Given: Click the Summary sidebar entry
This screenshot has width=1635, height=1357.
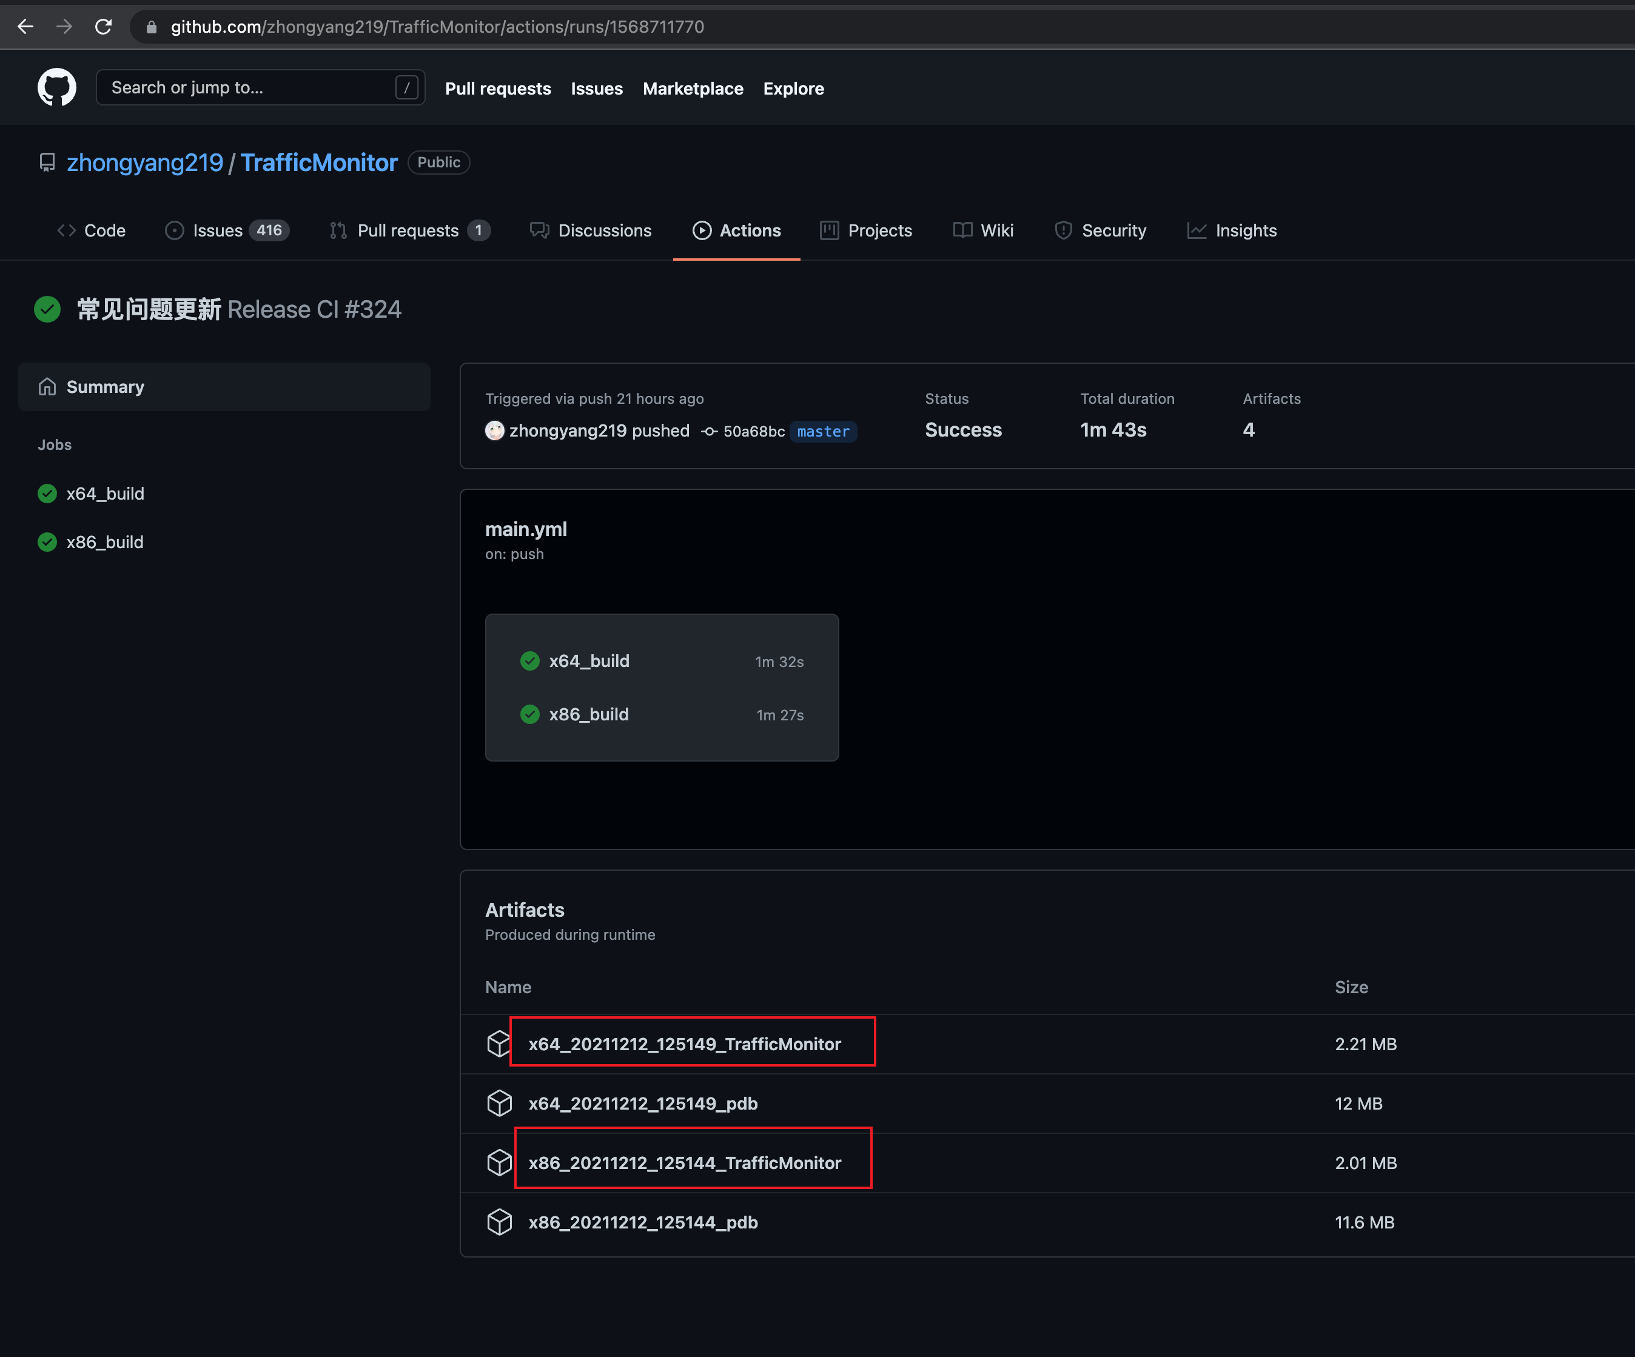Looking at the screenshot, I should 105,386.
